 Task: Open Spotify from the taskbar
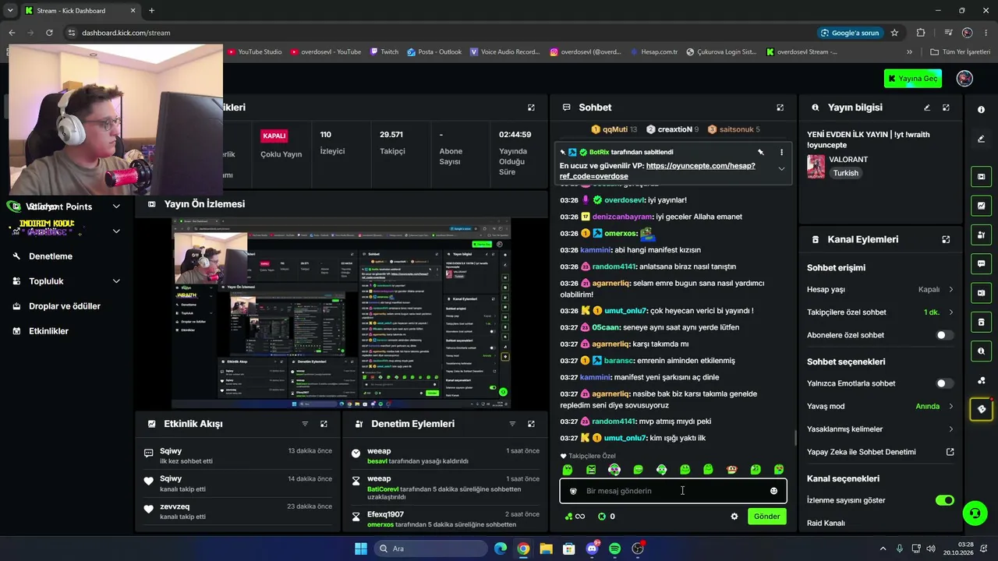pyautogui.click(x=614, y=549)
